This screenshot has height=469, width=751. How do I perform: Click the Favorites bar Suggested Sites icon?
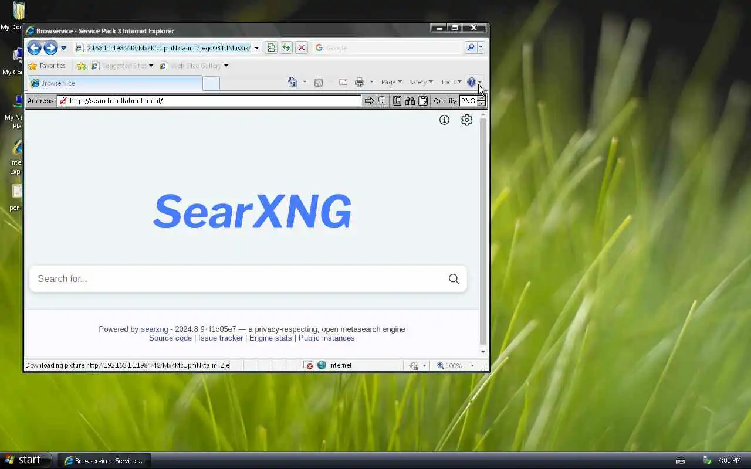tap(95, 66)
